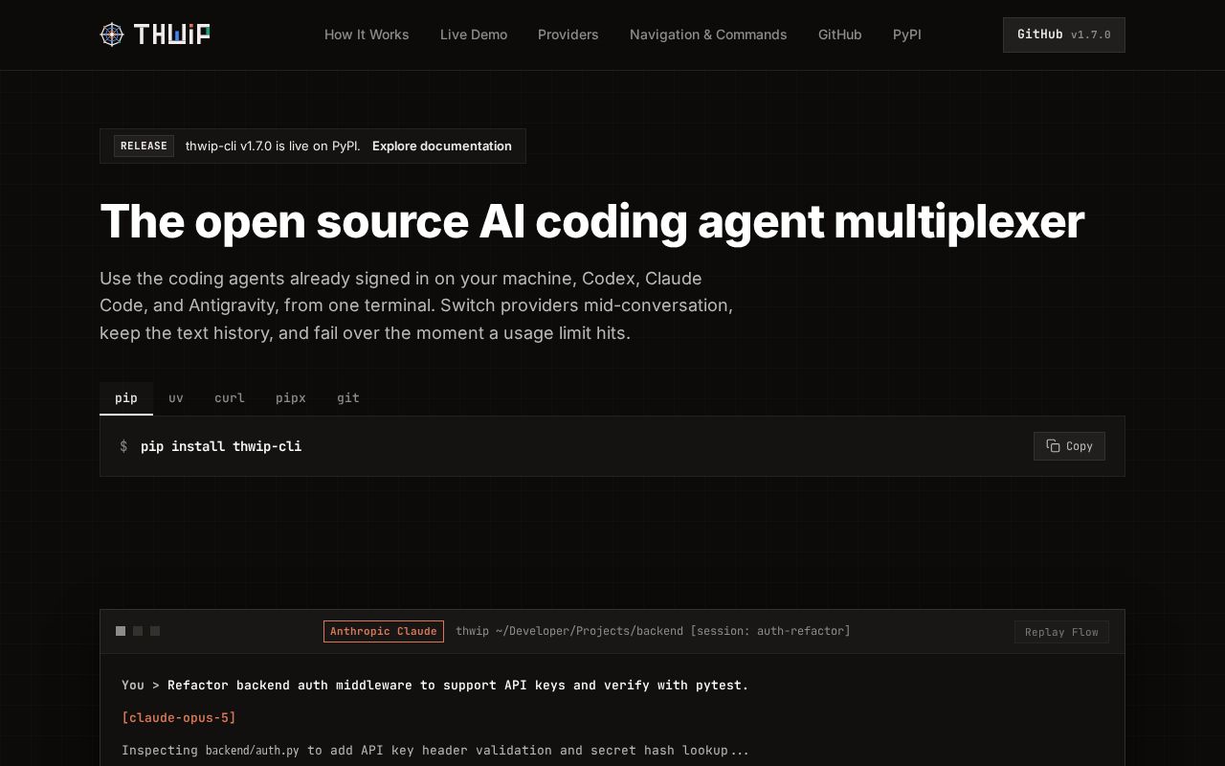This screenshot has height=766, width=1225.
Task: Click the main headline text
Action: (x=592, y=221)
